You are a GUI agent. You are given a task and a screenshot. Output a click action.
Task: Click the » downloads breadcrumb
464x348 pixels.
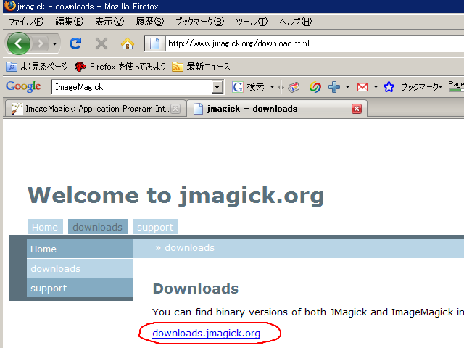pos(185,248)
